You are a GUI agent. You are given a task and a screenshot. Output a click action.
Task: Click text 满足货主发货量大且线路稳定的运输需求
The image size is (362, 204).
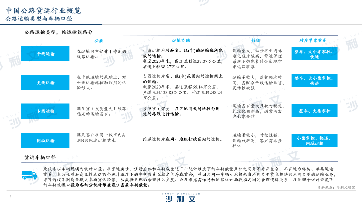pyautogui.click(x=101, y=111)
